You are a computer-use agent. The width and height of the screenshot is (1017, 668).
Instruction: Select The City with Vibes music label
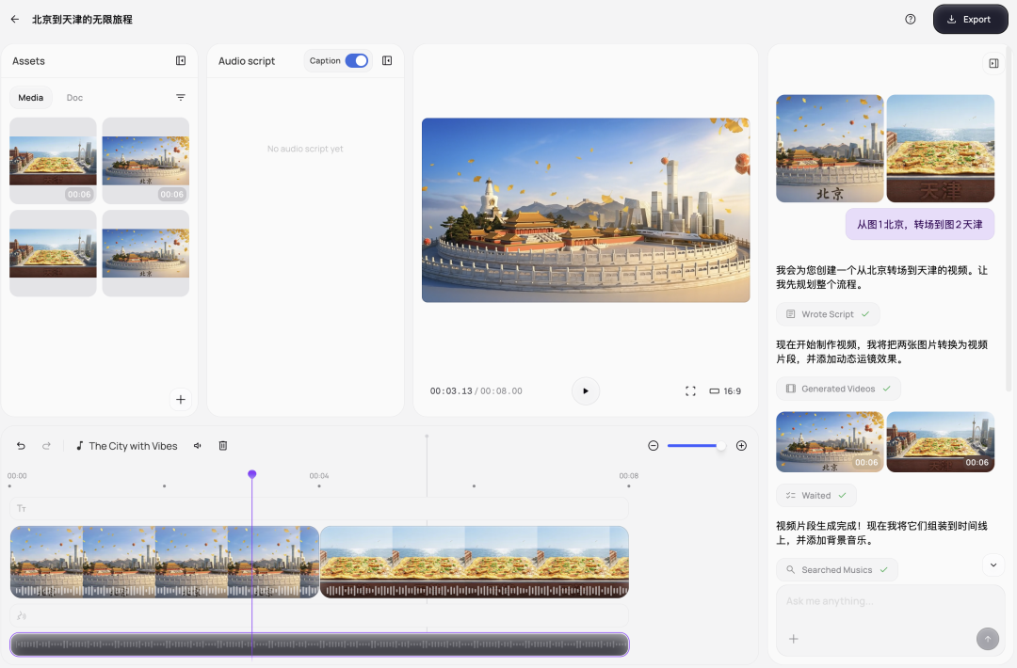[x=127, y=446]
